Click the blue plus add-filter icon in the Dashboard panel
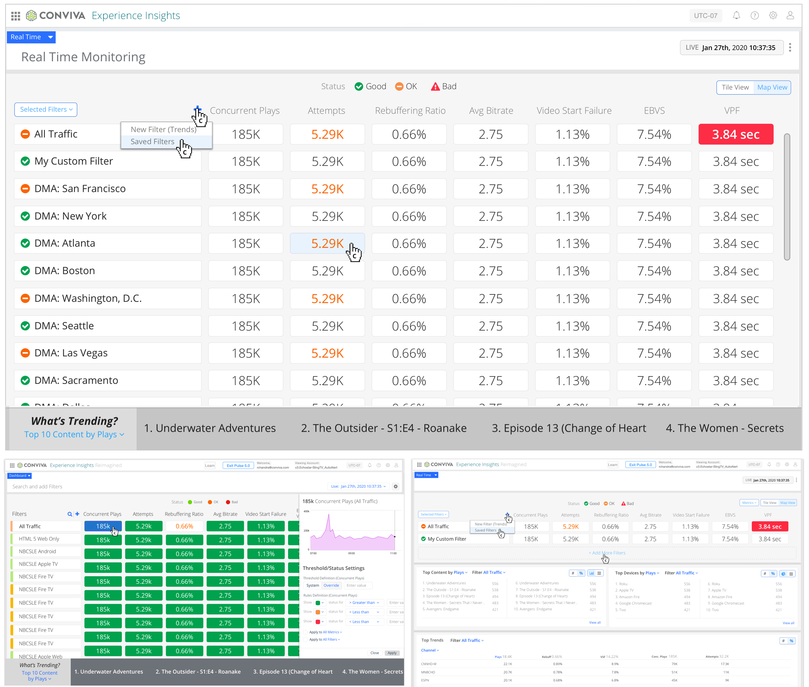809x687 pixels. pyautogui.click(x=77, y=514)
